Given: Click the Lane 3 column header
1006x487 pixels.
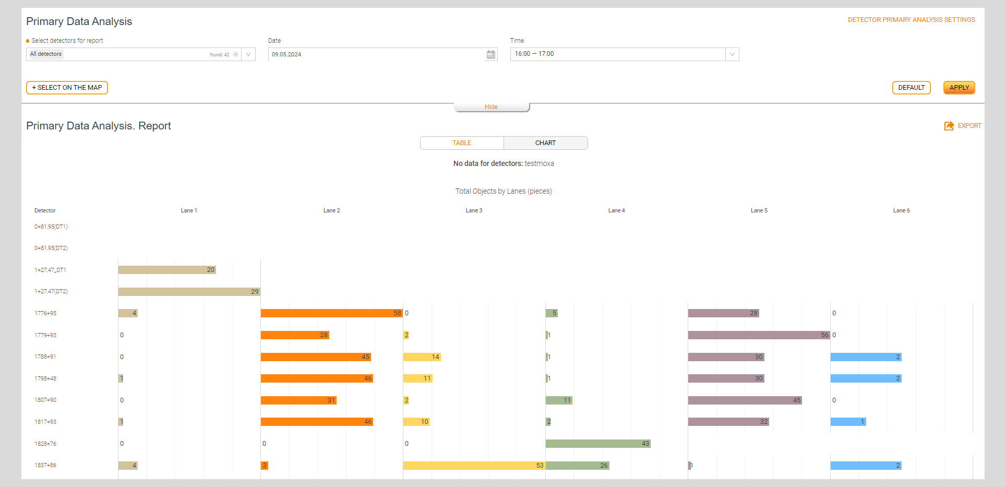Looking at the screenshot, I should click(x=474, y=210).
